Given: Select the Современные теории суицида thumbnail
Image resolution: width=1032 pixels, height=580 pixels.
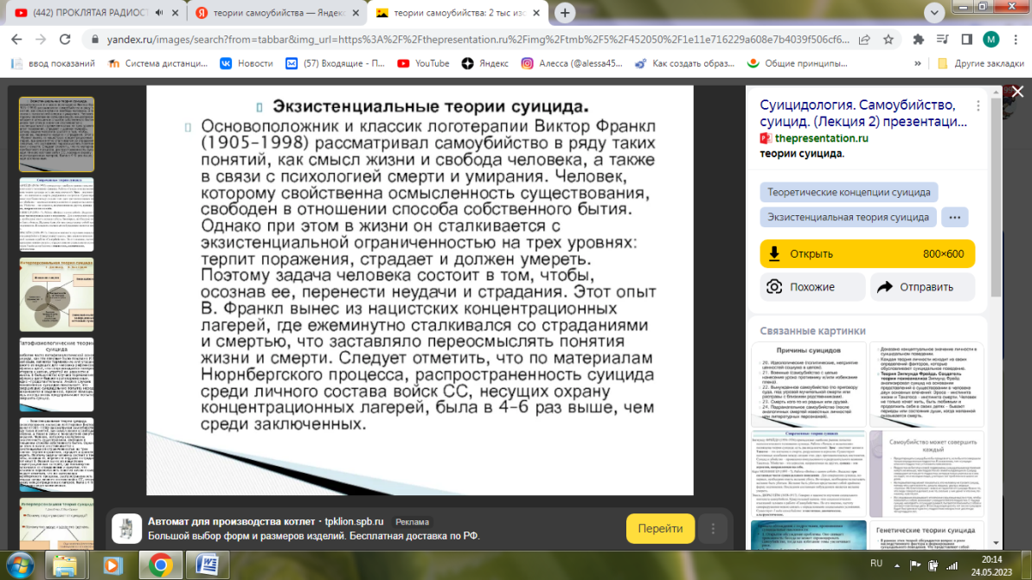Looking at the screenshot, I should [56, 214].
